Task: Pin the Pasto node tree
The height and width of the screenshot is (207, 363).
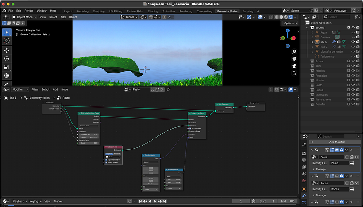Action: click(169, 89)
